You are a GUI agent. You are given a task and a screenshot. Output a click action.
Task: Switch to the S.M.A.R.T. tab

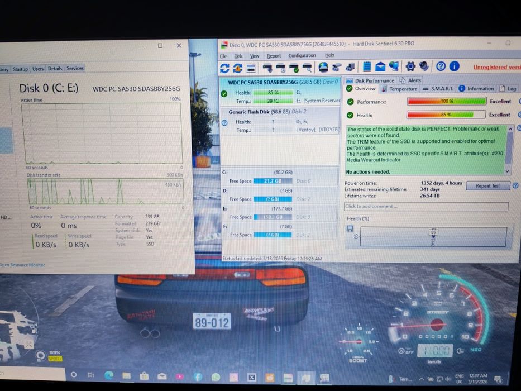click(438, 89)
